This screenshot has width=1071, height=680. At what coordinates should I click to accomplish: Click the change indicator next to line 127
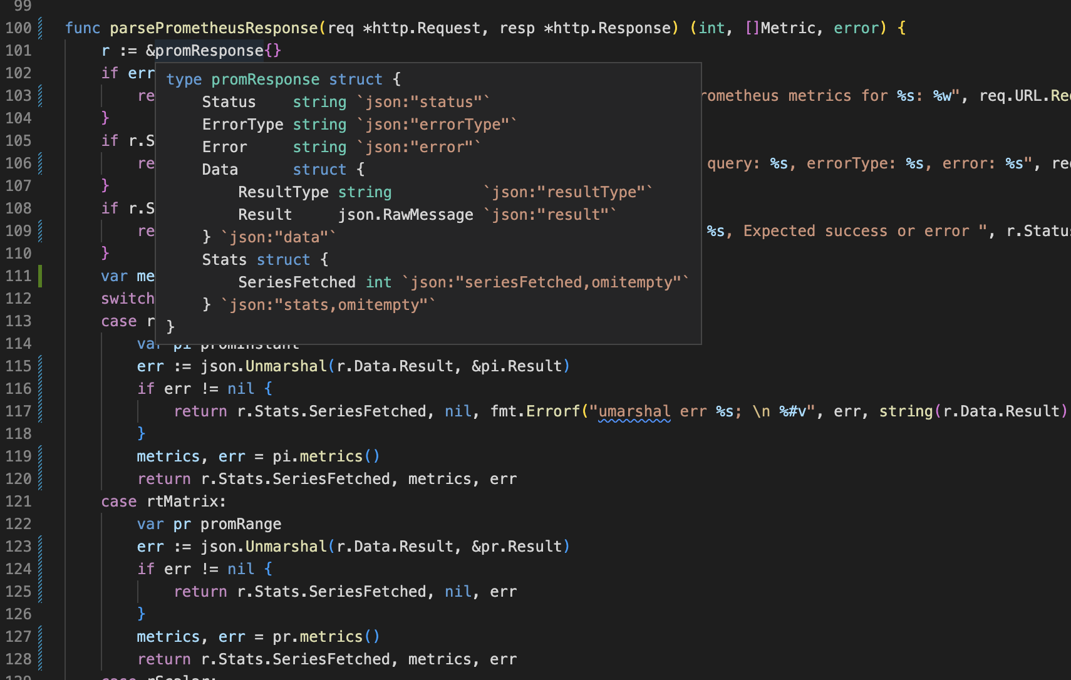click(x=39, y=636)
